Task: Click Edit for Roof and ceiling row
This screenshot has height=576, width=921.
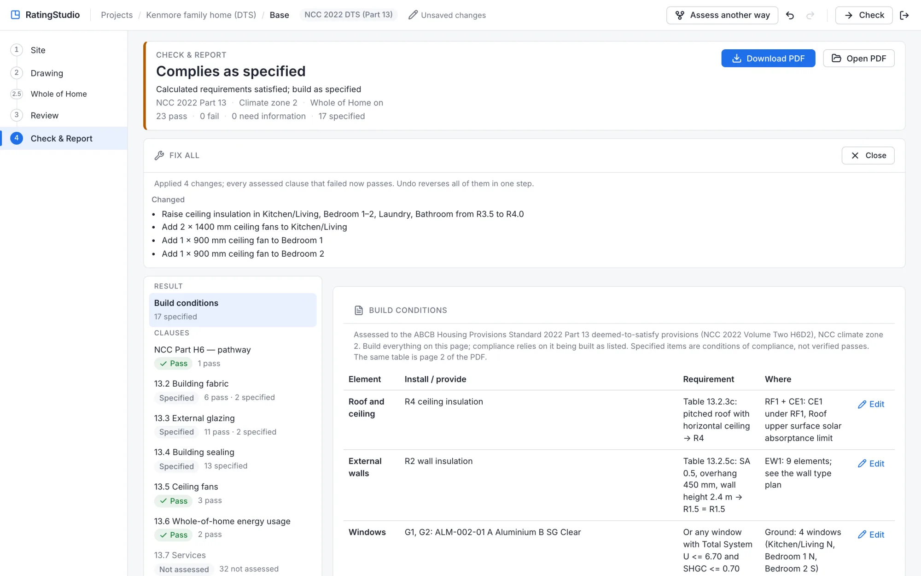Action: click(871, 404)
